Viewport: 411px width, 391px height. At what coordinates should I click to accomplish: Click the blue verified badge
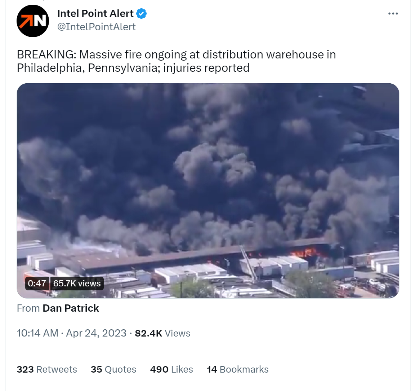[142, 13]
